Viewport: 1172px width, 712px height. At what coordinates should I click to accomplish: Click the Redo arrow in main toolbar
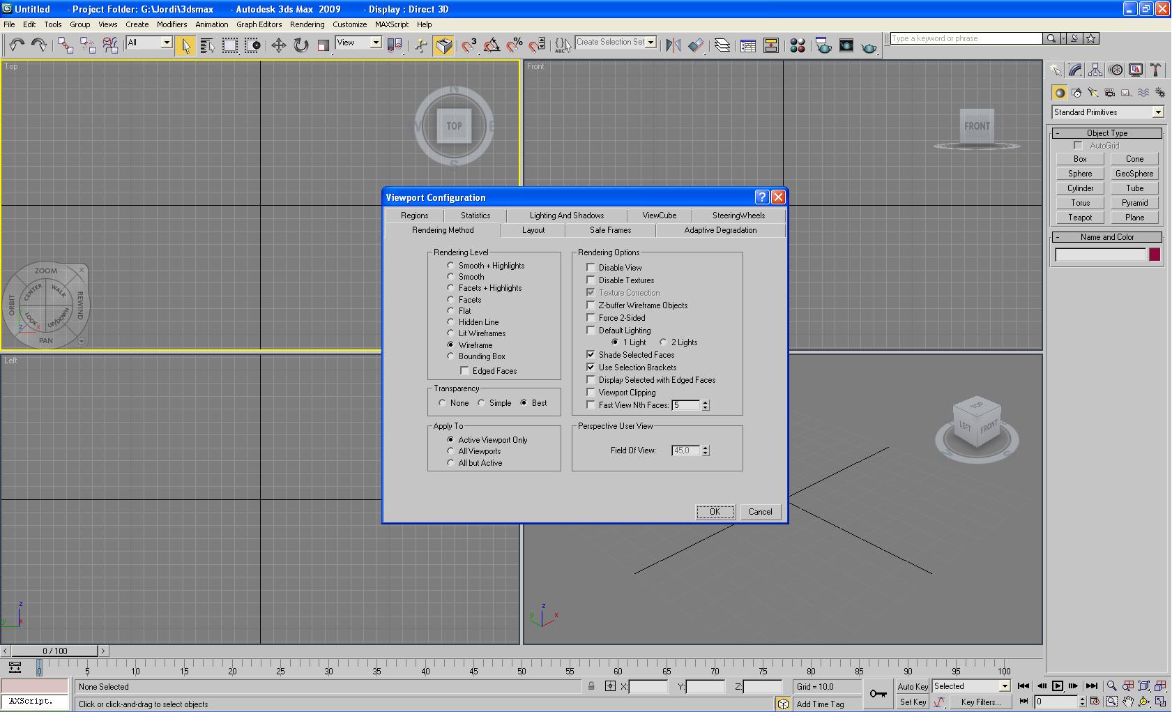[x=39, y=45]
